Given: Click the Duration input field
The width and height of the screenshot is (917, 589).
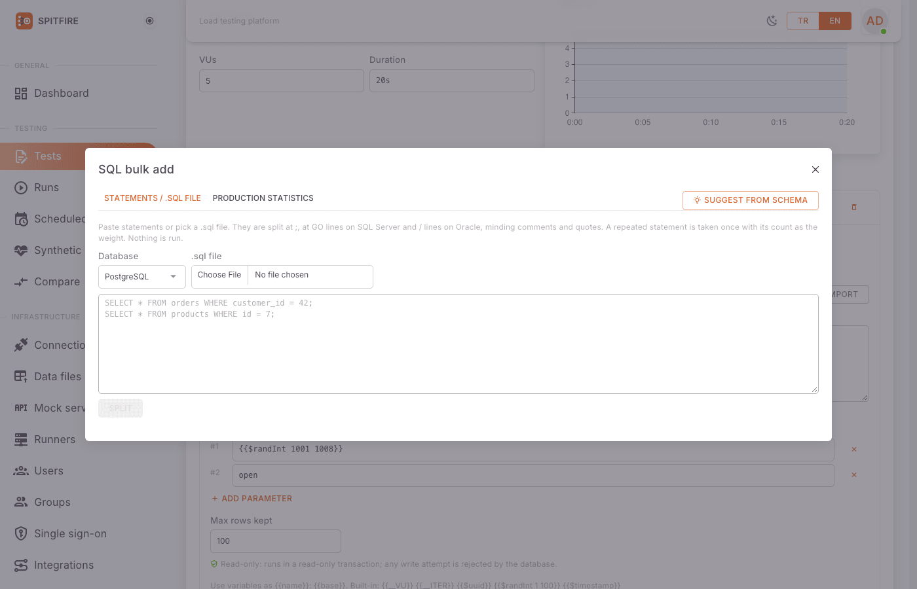Looking at the screenshot, I should [x=452, y=80].
